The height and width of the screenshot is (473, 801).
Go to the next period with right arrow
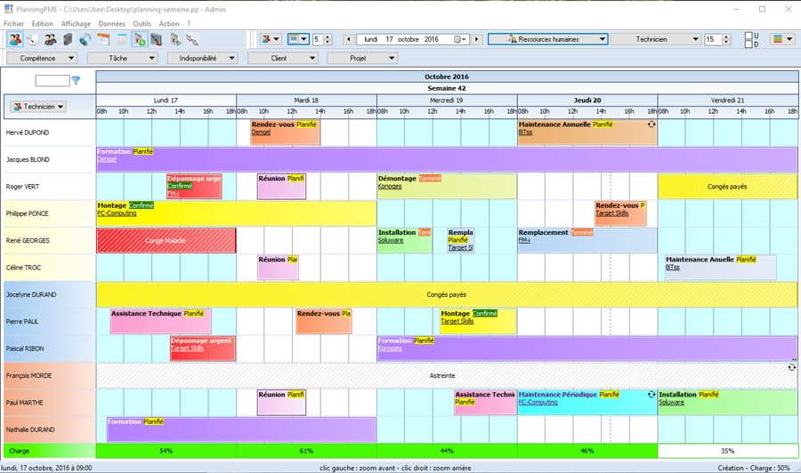pos(477,39)
